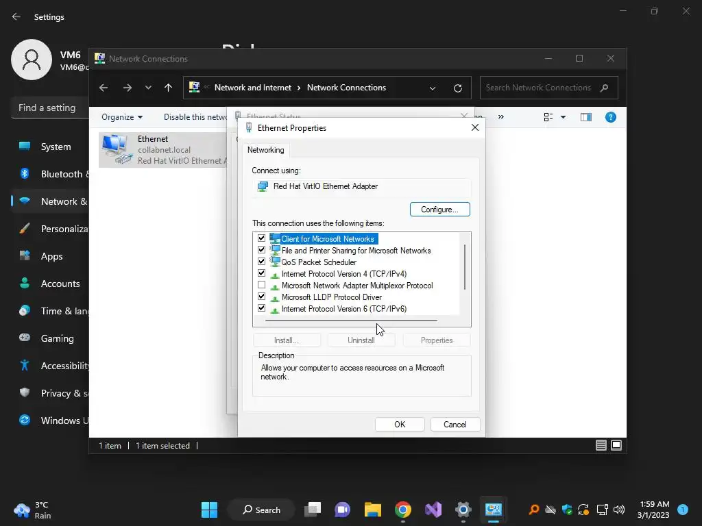This screenshot has height=526, width=702.
Task: Open Task View on the taskbar
Action: [313, 510]
